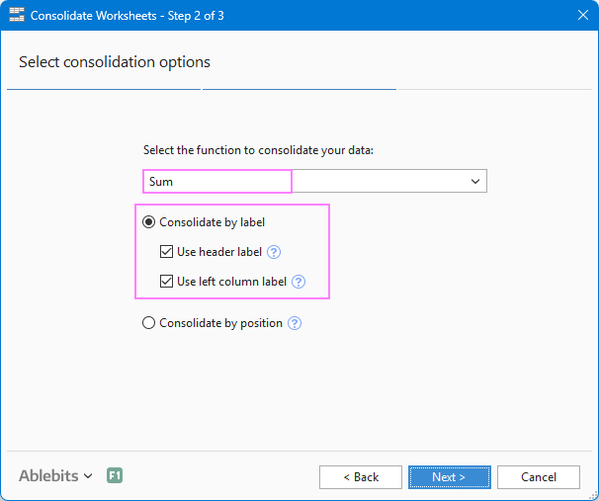This screenshot has width=599, height=501.
Task: Click the 'Select consolidation options' heading
Action: (x=115, y=62)
